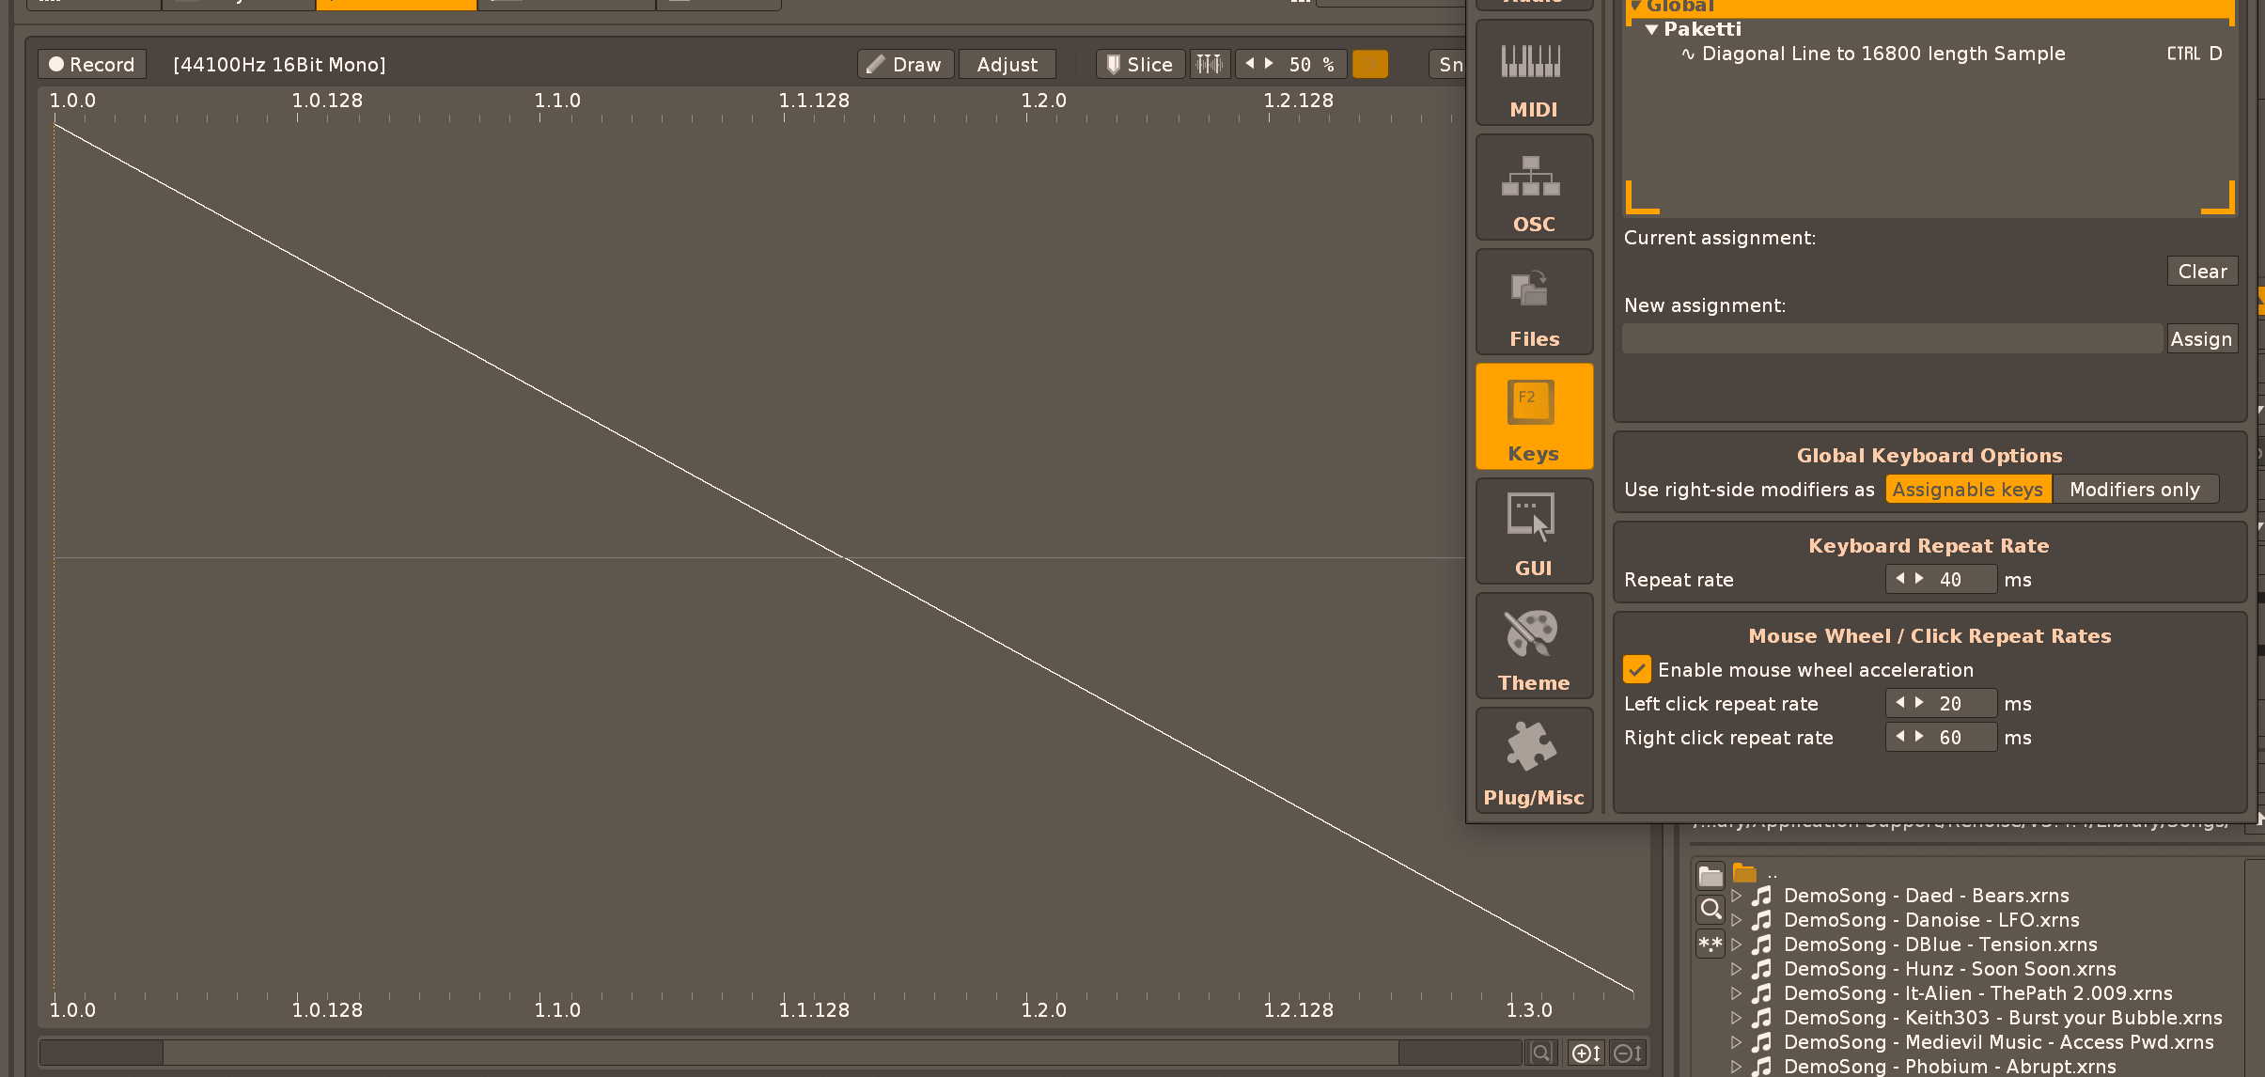Screen dimensions: 2265x1077
Task: Click the file browser search magnifier icon
Action: (x=1710, y=909)
